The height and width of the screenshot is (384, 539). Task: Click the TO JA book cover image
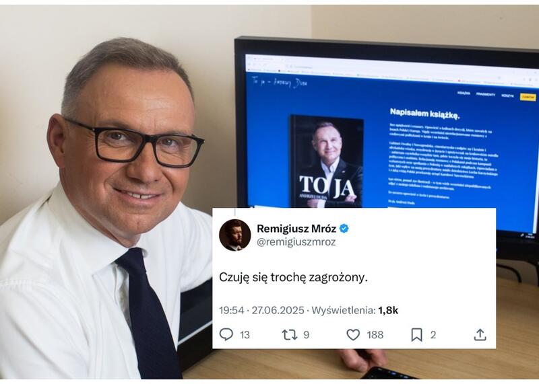[327, 161]
